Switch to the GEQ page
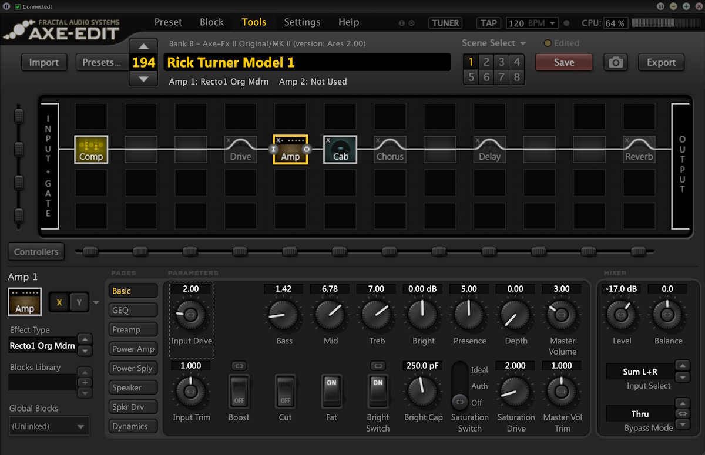Image resolution: width=705 pixels, height=455 pixels. pyautogui.click(x=133, y=310)
